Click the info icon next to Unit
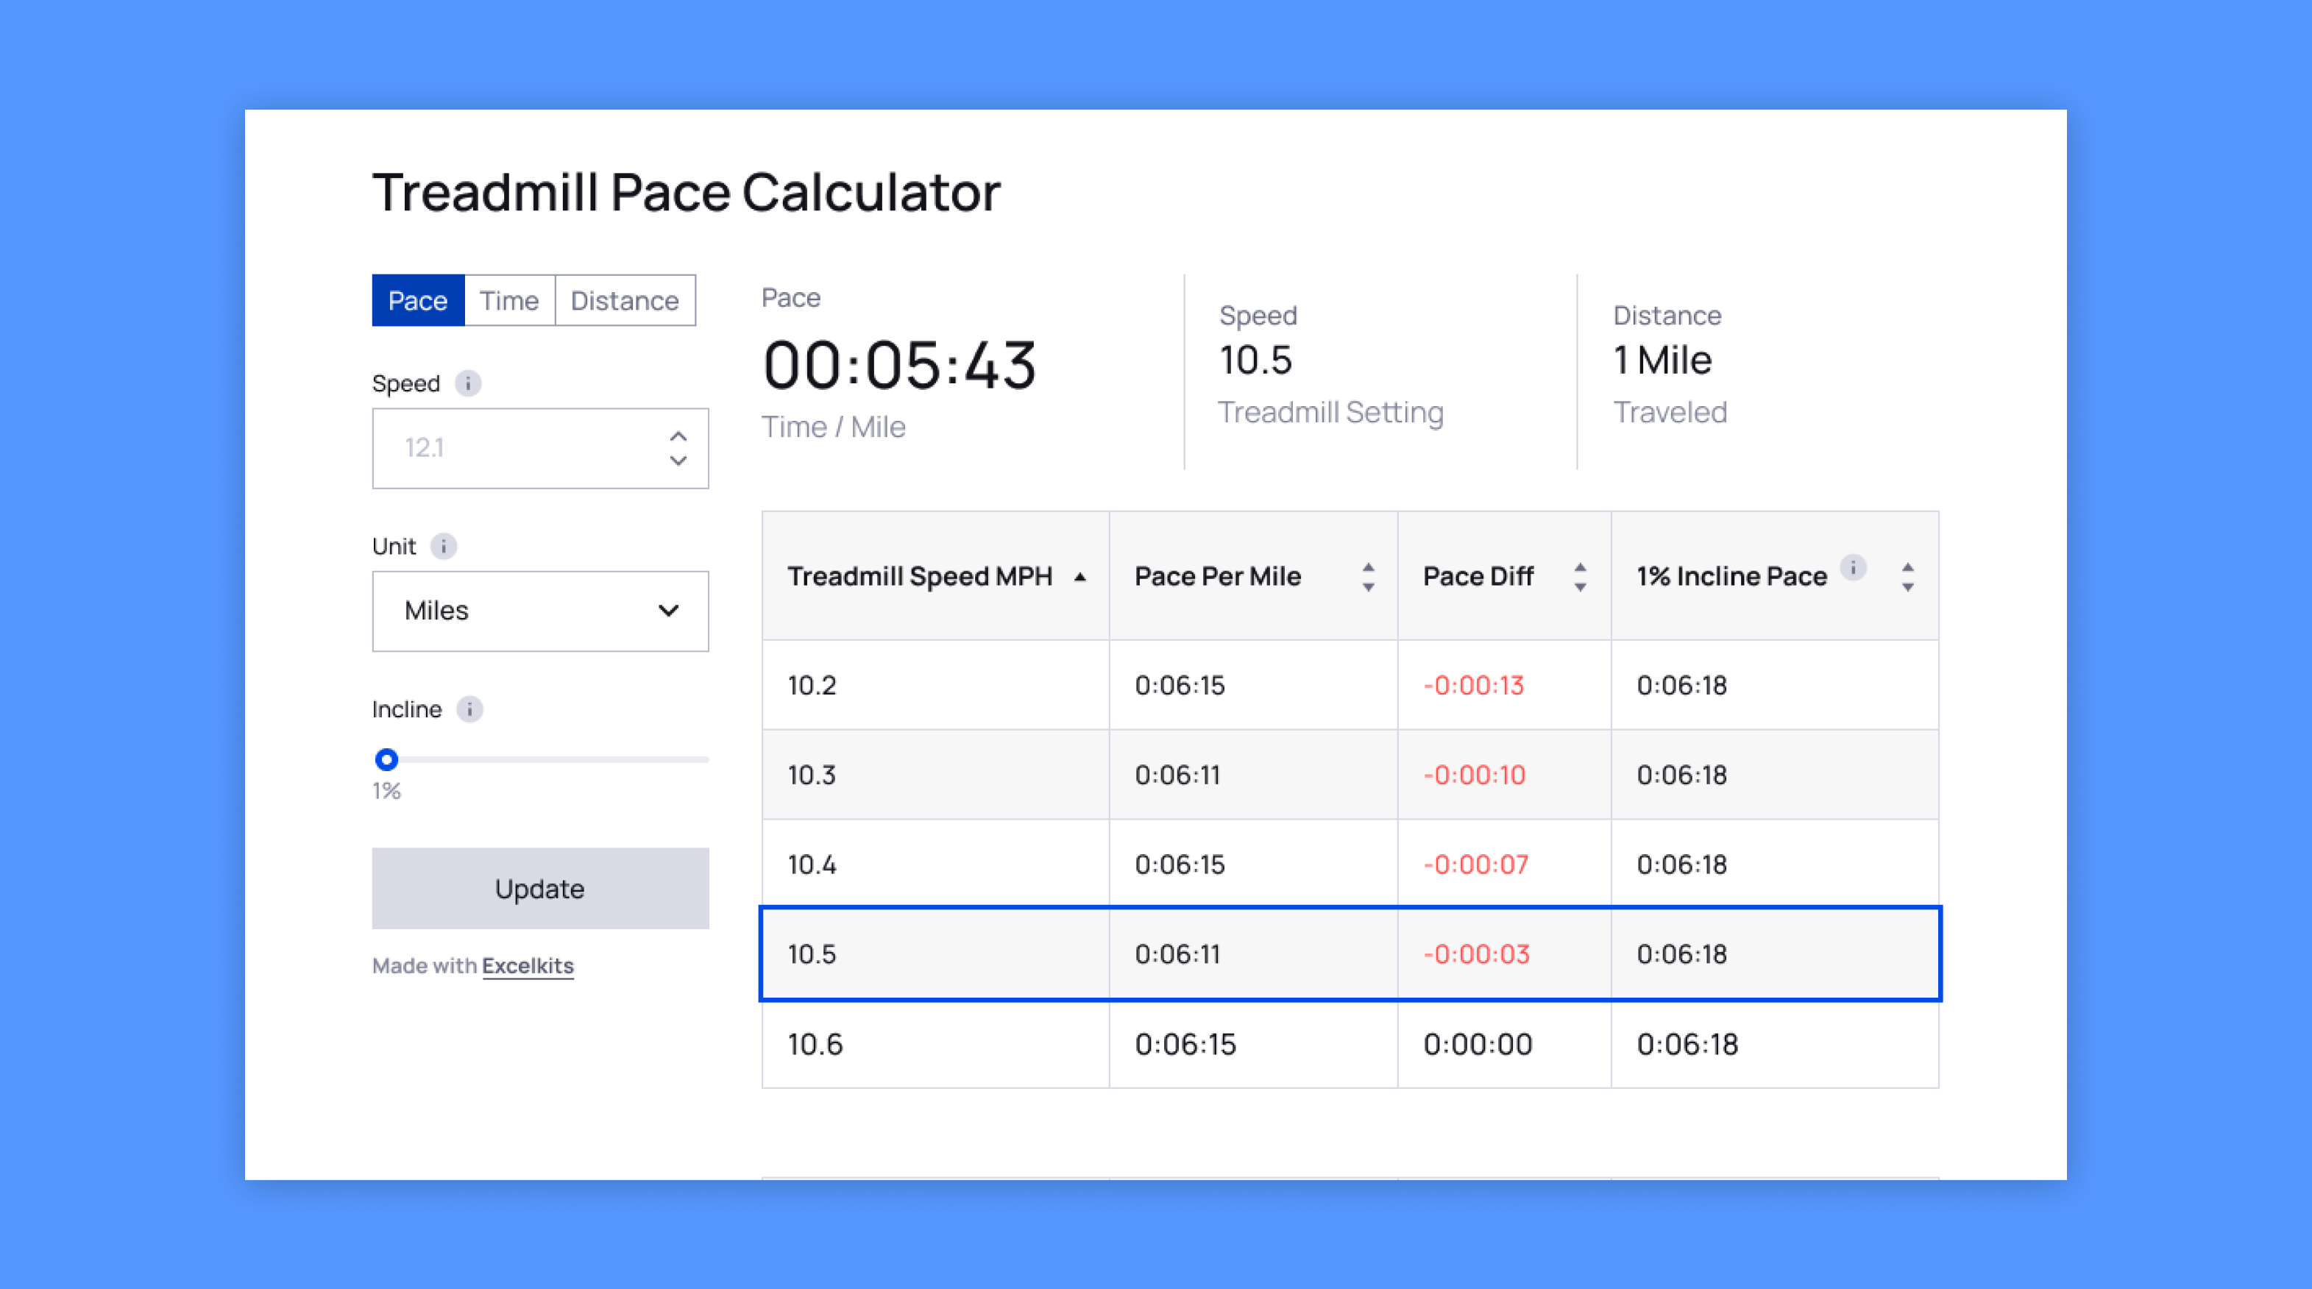This screenshot has width=2312, height=1289. [444, 546]
